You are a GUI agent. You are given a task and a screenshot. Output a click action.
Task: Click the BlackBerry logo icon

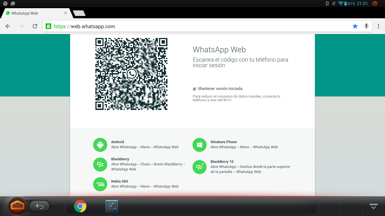(100, 165)
